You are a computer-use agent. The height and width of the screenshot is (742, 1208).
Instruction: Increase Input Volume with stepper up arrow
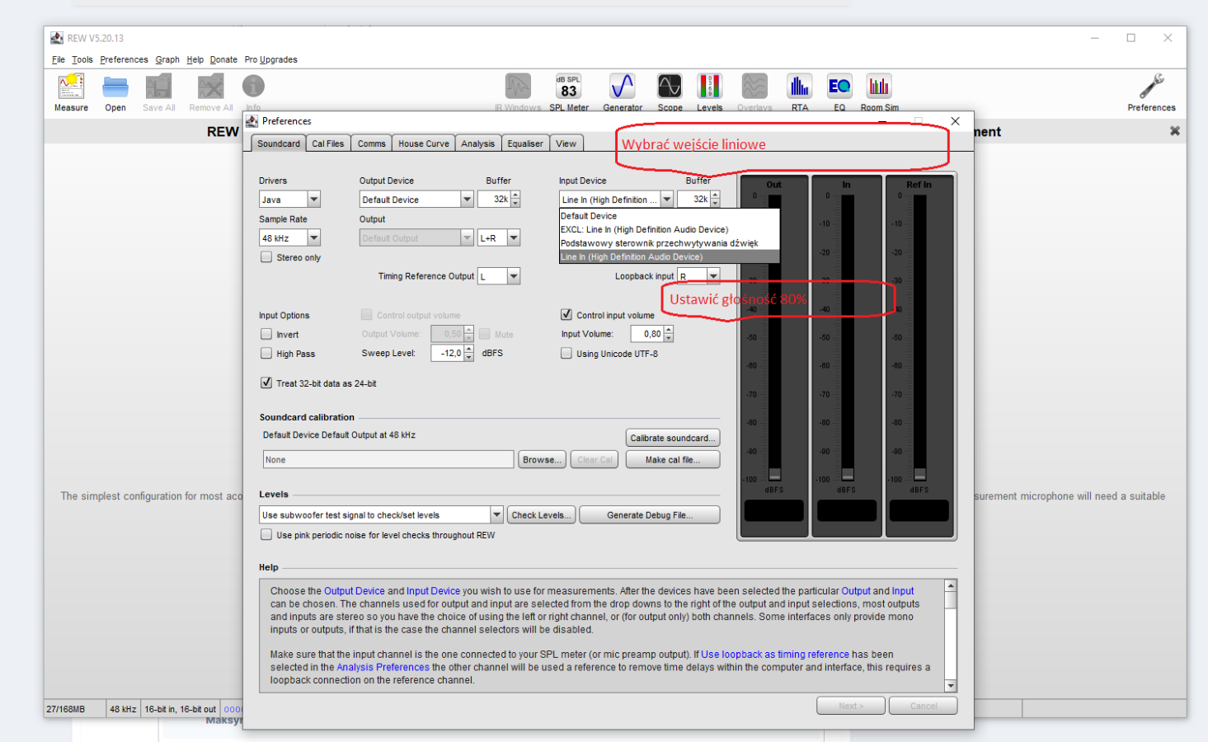[669, 330]
